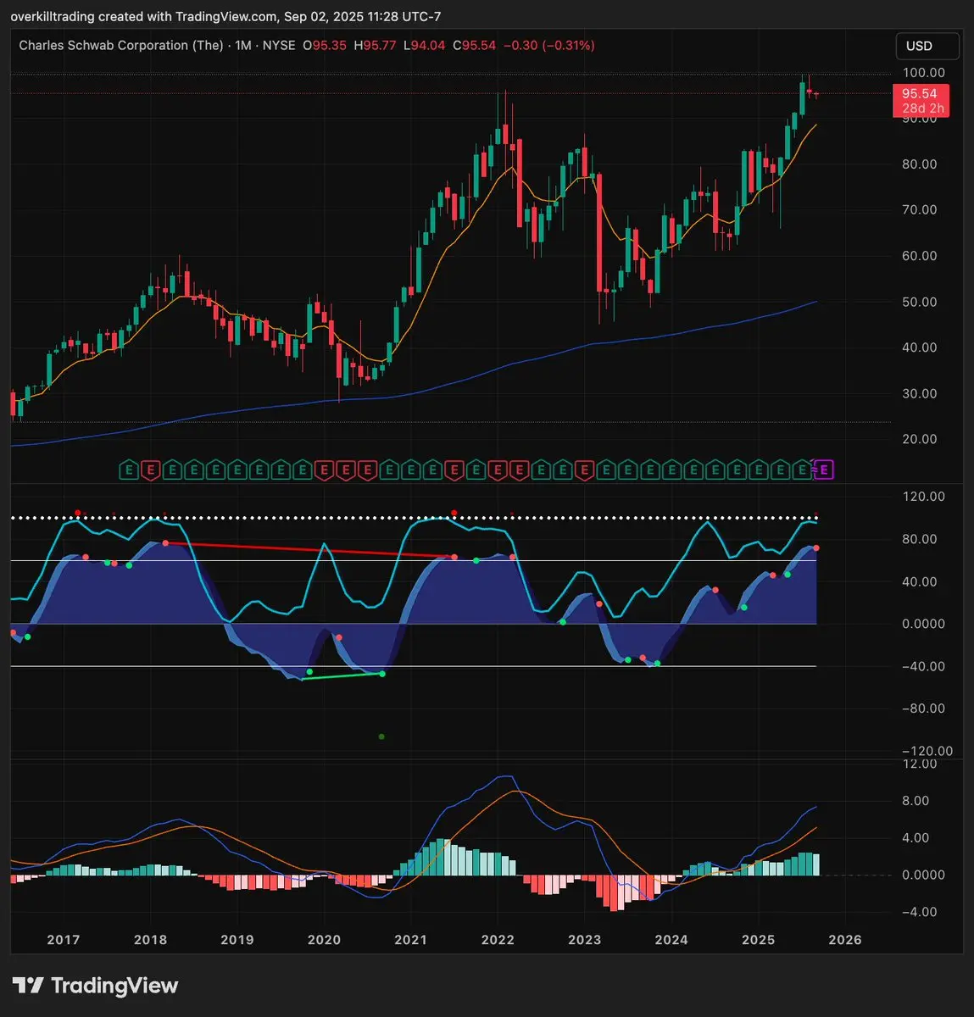Click the 2018 label on the time axis

coord(151,940)
